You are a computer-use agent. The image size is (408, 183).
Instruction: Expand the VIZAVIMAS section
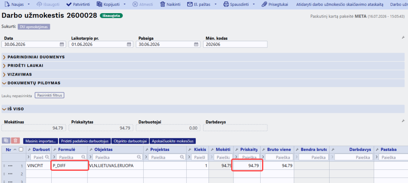[x=204, y=74]
